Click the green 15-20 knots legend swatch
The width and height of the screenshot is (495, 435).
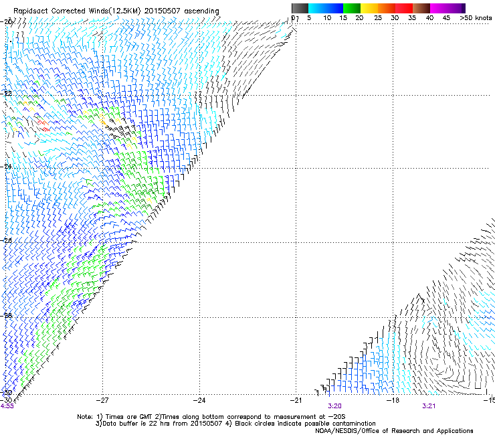352,8
